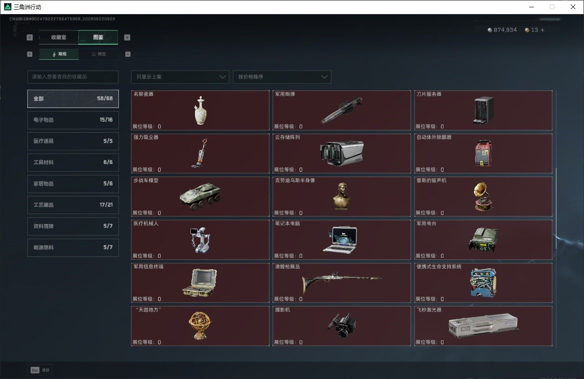Switch to the 图鉴 tab
The height and width of the screenshot is (379, 584).
pyautogui.click(x=98, y=37)
